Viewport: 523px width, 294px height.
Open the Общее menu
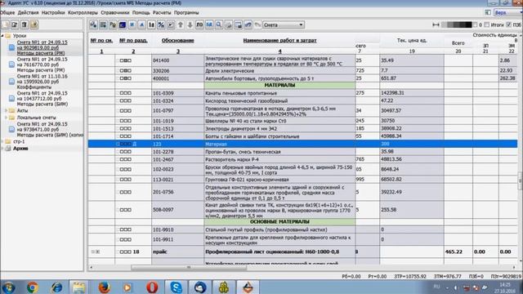(x=7, y=13)
